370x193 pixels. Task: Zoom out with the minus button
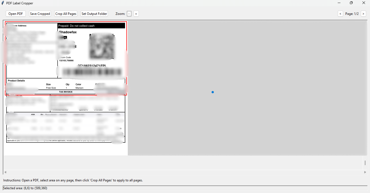coord(129,14)
